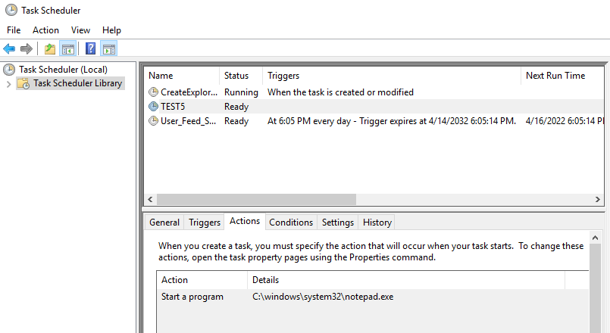Click the Up one level folder icon
The width and height of the screenshot is (610, 333).
[50, 49]
